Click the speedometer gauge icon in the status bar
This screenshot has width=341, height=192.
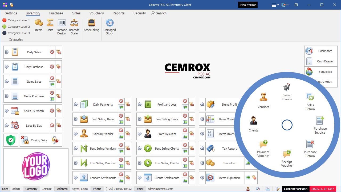[x=258, y=189]
